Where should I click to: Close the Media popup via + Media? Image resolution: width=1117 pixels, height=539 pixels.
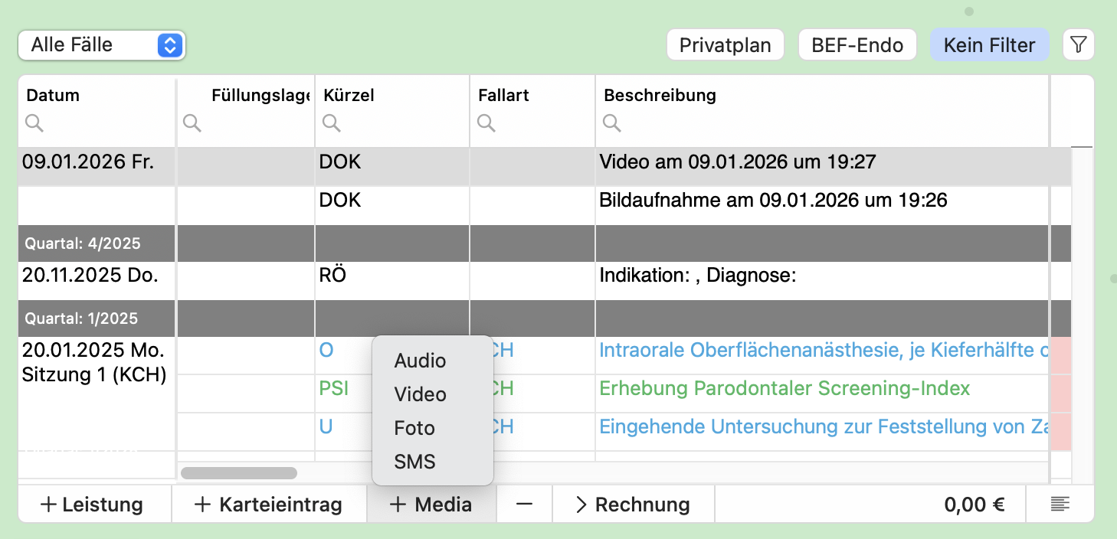pos(431,505)
